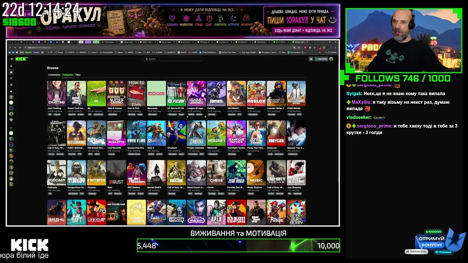The image size is (468, 263).
Task: Open the Apex Legends category
Action: pyautogui.click(x=216, y=212)
